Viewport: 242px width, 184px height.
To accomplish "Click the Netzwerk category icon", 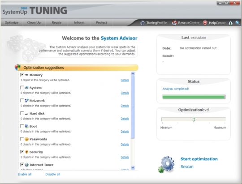I will pos(26,101).
